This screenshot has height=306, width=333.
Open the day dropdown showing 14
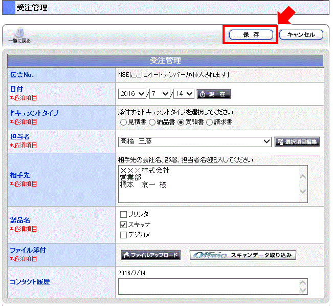[x=184, y=94]
